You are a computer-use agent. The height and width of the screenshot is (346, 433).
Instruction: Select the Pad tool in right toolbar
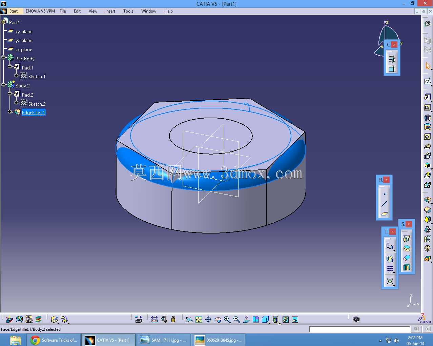[x=428, y=97]
